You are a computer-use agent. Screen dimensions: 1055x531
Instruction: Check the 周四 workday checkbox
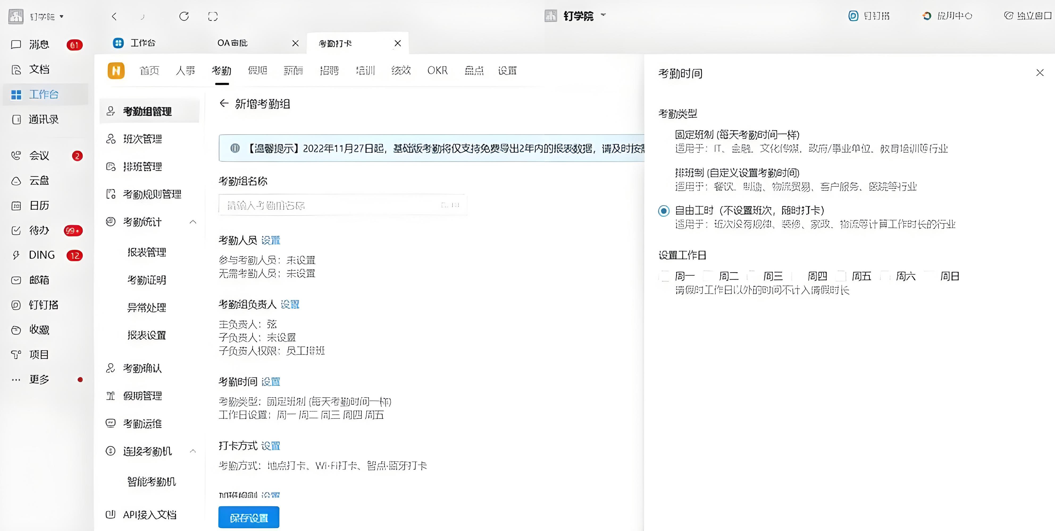click(797, 276)
